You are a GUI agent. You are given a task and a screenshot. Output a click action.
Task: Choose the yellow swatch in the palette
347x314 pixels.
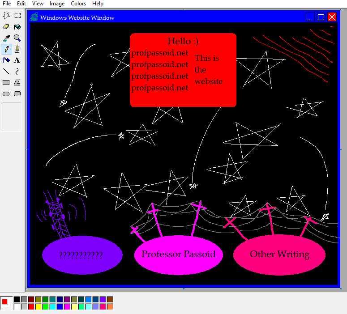click(x=38, y=307)
